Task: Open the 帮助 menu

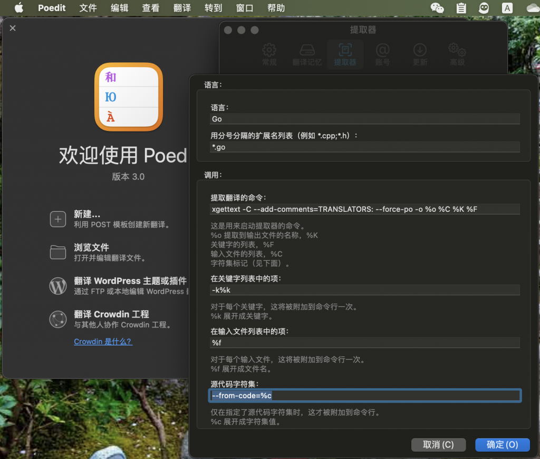Action: click(276, 7)
